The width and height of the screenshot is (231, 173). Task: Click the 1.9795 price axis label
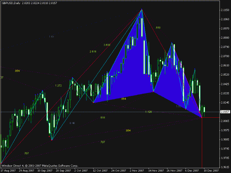tap(225, 149)
